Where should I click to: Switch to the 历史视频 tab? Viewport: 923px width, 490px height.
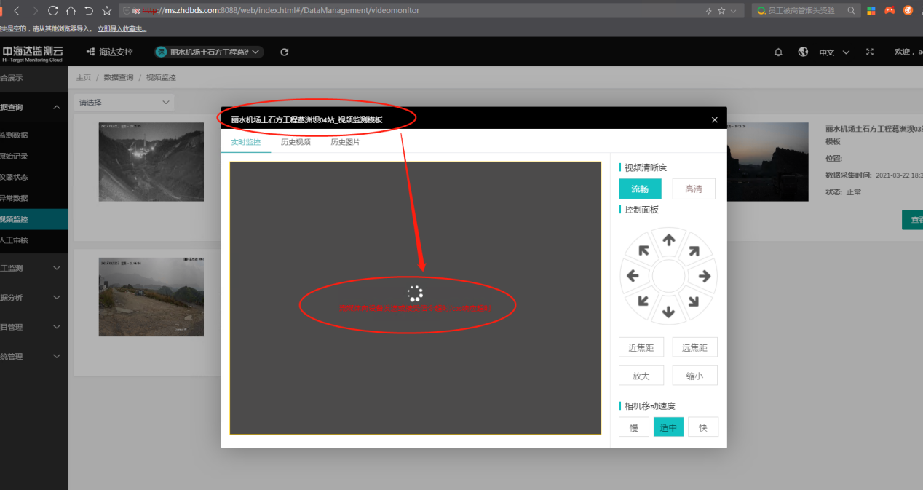click(x=296, y=142)
